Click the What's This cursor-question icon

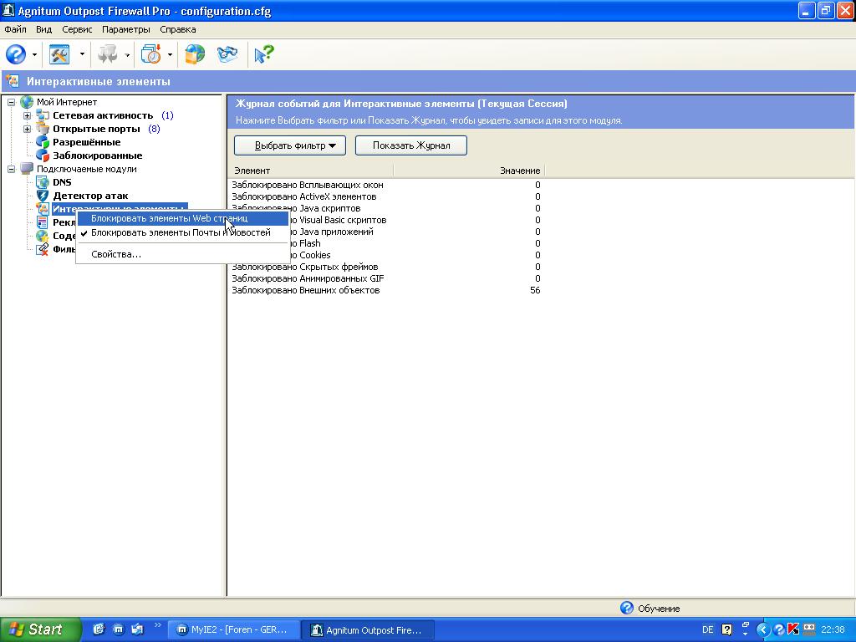[x=264, y=54]
